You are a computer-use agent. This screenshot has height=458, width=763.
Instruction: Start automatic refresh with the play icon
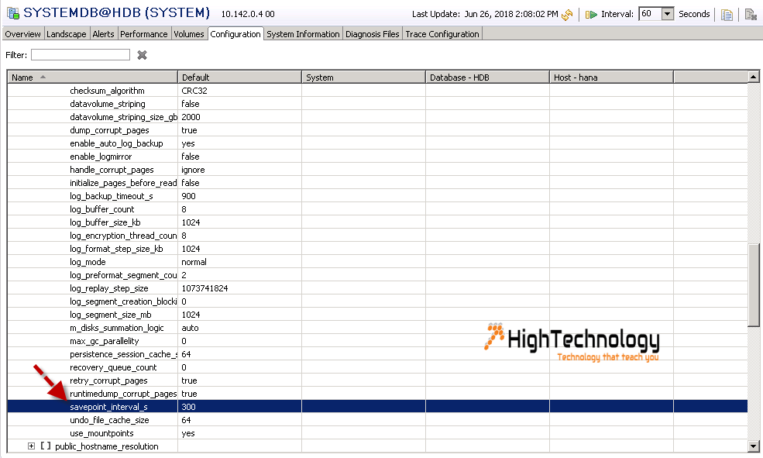click(x=591, y=15)
